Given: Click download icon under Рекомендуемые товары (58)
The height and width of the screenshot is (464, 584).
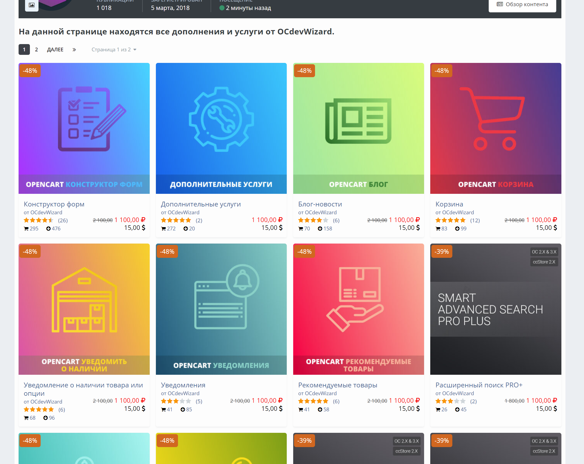Looking at the screenshot, I should [320, 409].
